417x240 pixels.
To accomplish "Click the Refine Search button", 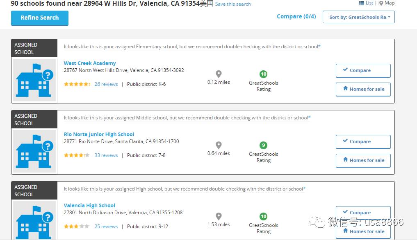I will [40, 18].
